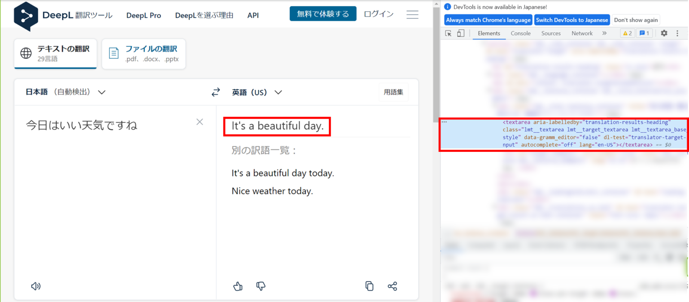Image resolution: width=689 pixels, height=302 pixels.
Task: Swap source and target languages
Action: click(216, 92)
